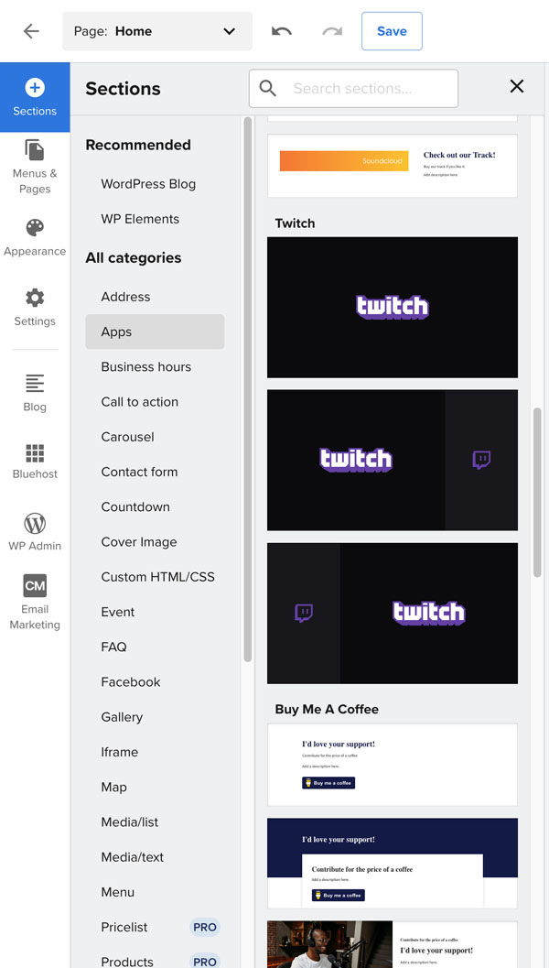
Task: Open Menus & Pages sidebar item
Action: 35,167
